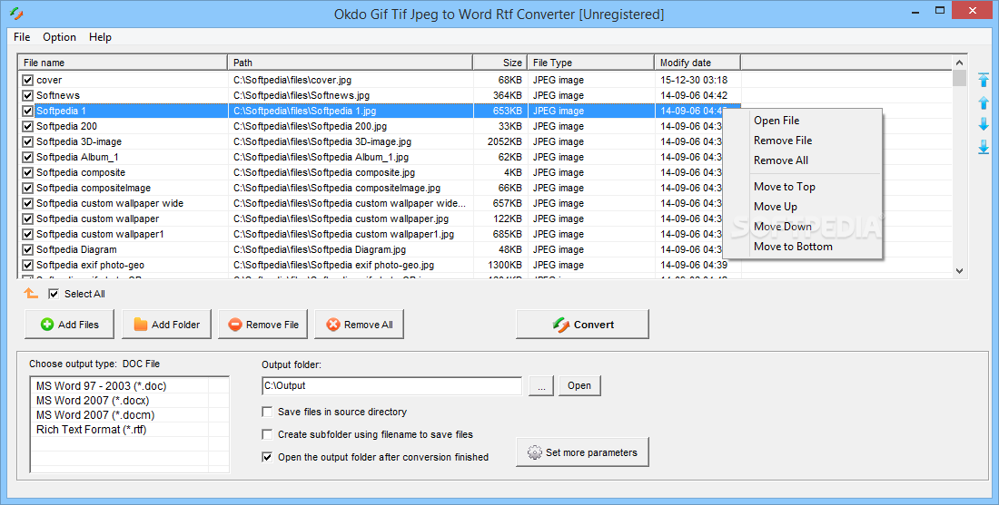Viewport: 999px width, 505px height.
Task: Toggle the Select All checkbox
Action: [x=54, y=294]
